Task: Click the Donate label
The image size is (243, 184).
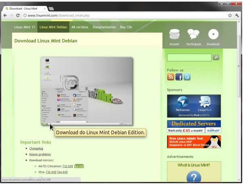Action: [x=174, y=44]
